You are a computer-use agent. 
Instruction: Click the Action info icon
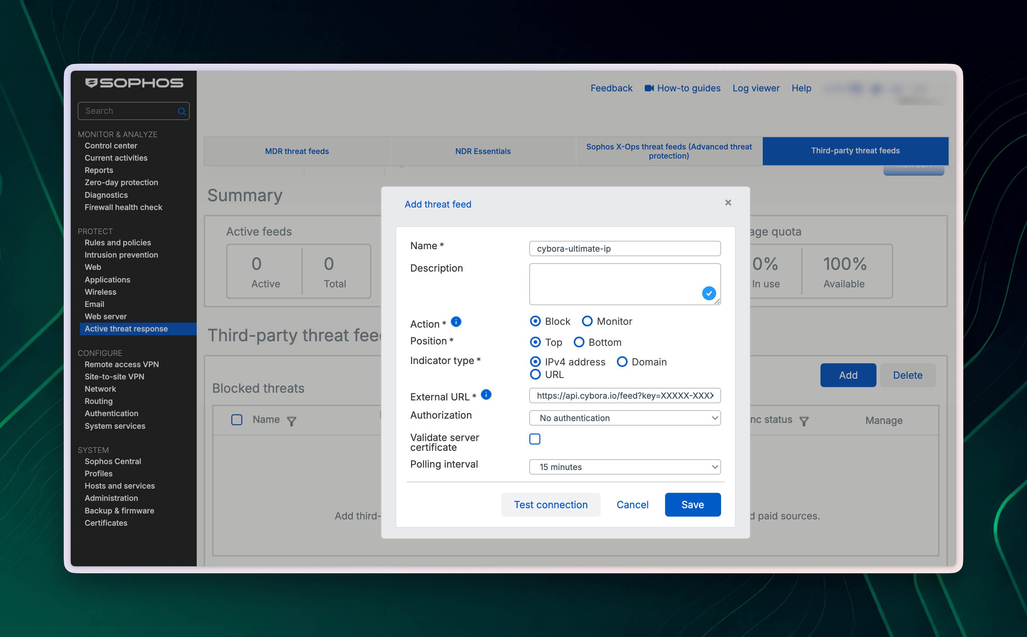[x=456, y=322]
